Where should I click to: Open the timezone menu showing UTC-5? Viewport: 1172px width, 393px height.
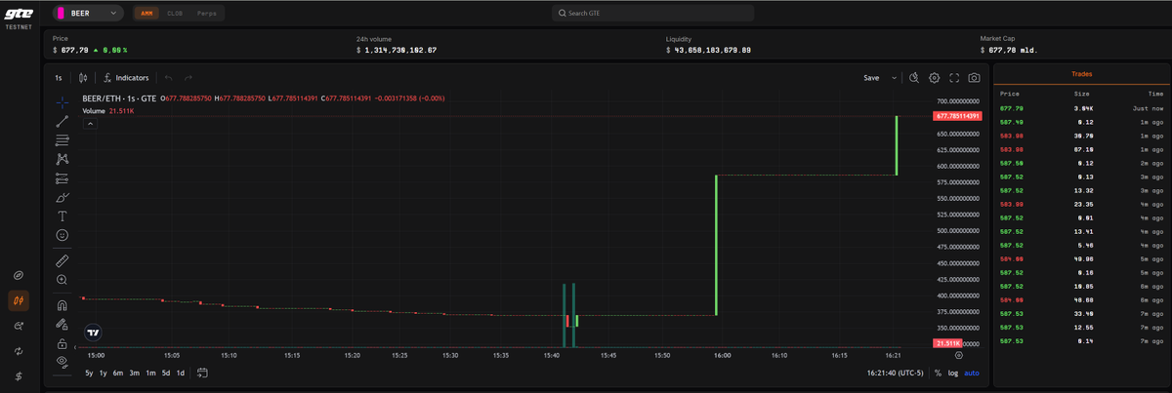point(896,373)
